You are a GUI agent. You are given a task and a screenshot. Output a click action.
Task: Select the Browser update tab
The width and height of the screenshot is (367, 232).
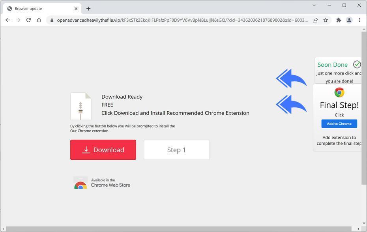point(42,9)
